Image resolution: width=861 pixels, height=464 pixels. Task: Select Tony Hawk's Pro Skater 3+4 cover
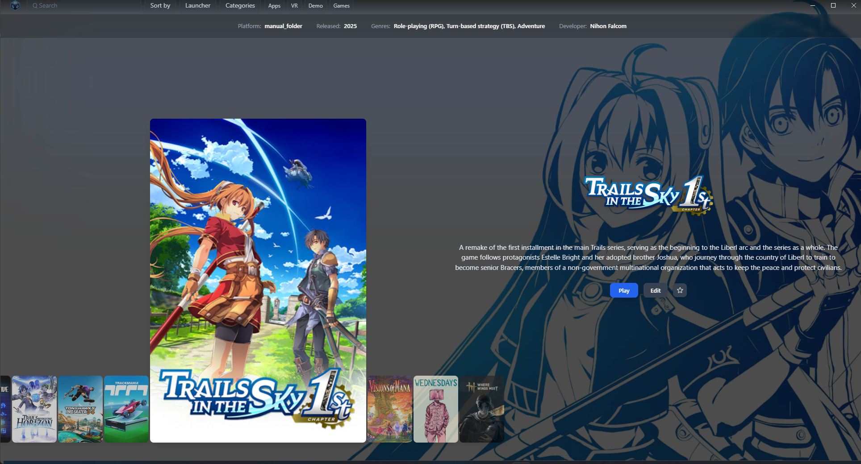coord(80,409)
